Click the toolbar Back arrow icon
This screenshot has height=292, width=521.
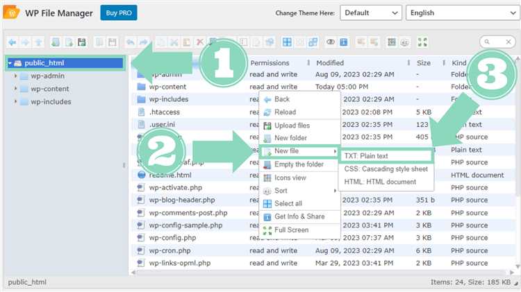click(13, 42)
